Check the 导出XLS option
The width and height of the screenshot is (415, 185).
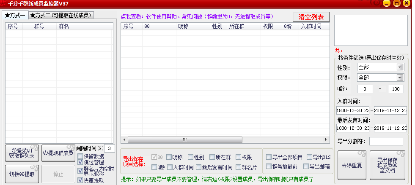(x=309, y=157)
